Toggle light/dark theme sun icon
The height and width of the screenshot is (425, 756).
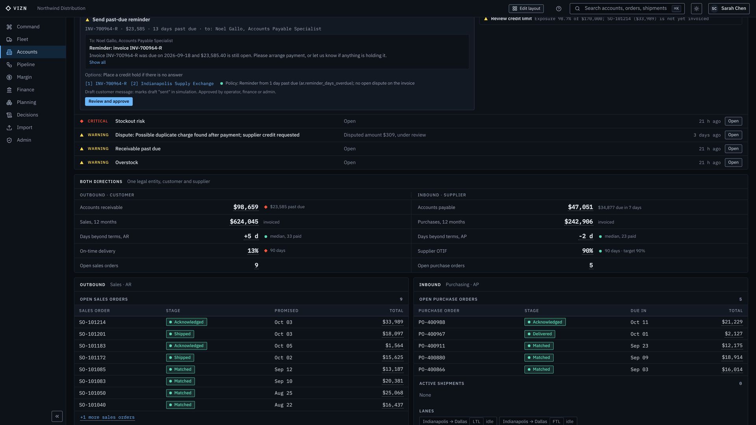point(696,9)
